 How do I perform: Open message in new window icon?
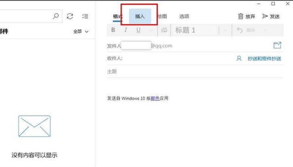pos(277,45)
